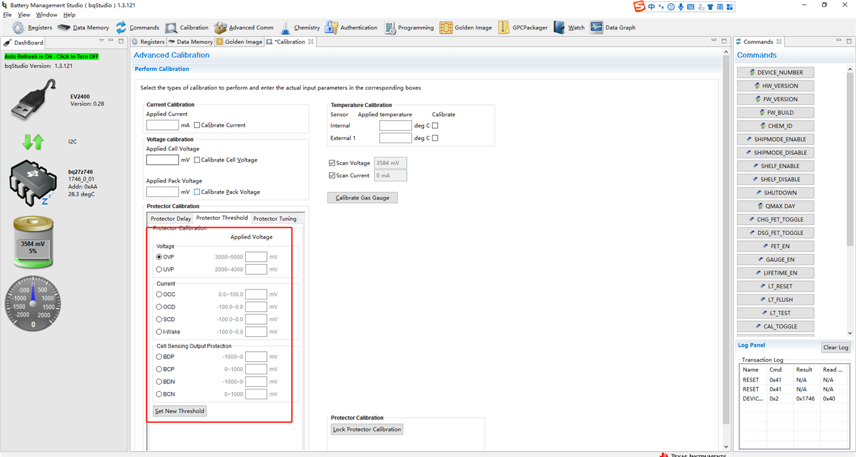Toggle Auto Refresh banner off
This screenshot has width=856, height=457.
pos(51,56)
